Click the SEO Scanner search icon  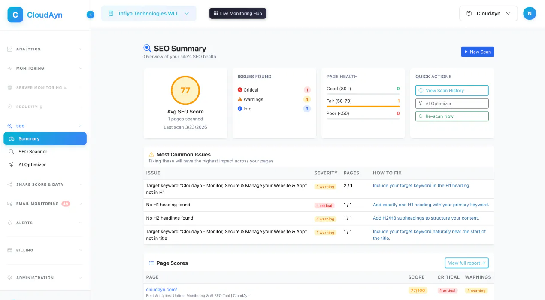point(12,152)
